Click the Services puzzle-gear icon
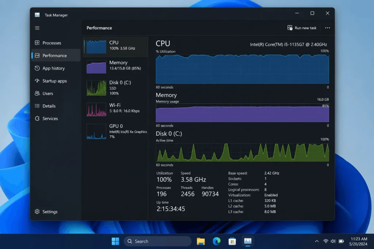374x249 pixels. (x=37, y=118)
